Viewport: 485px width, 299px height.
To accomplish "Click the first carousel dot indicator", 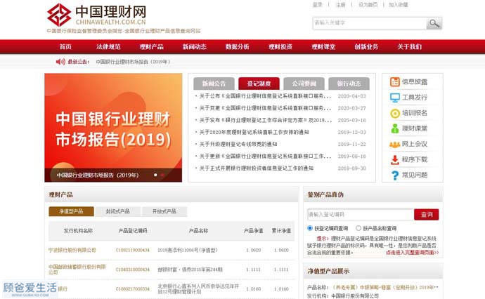I will pos(155,175).
